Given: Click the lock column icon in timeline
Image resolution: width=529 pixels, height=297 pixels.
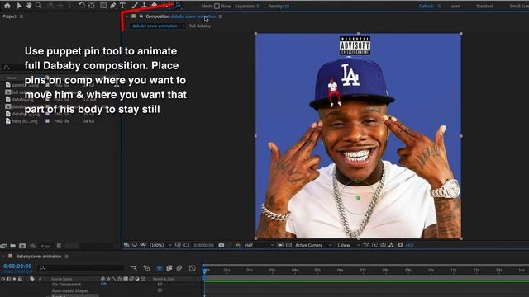Looking at the screenshot, I should pyautogui.click(x=20, y=279).
